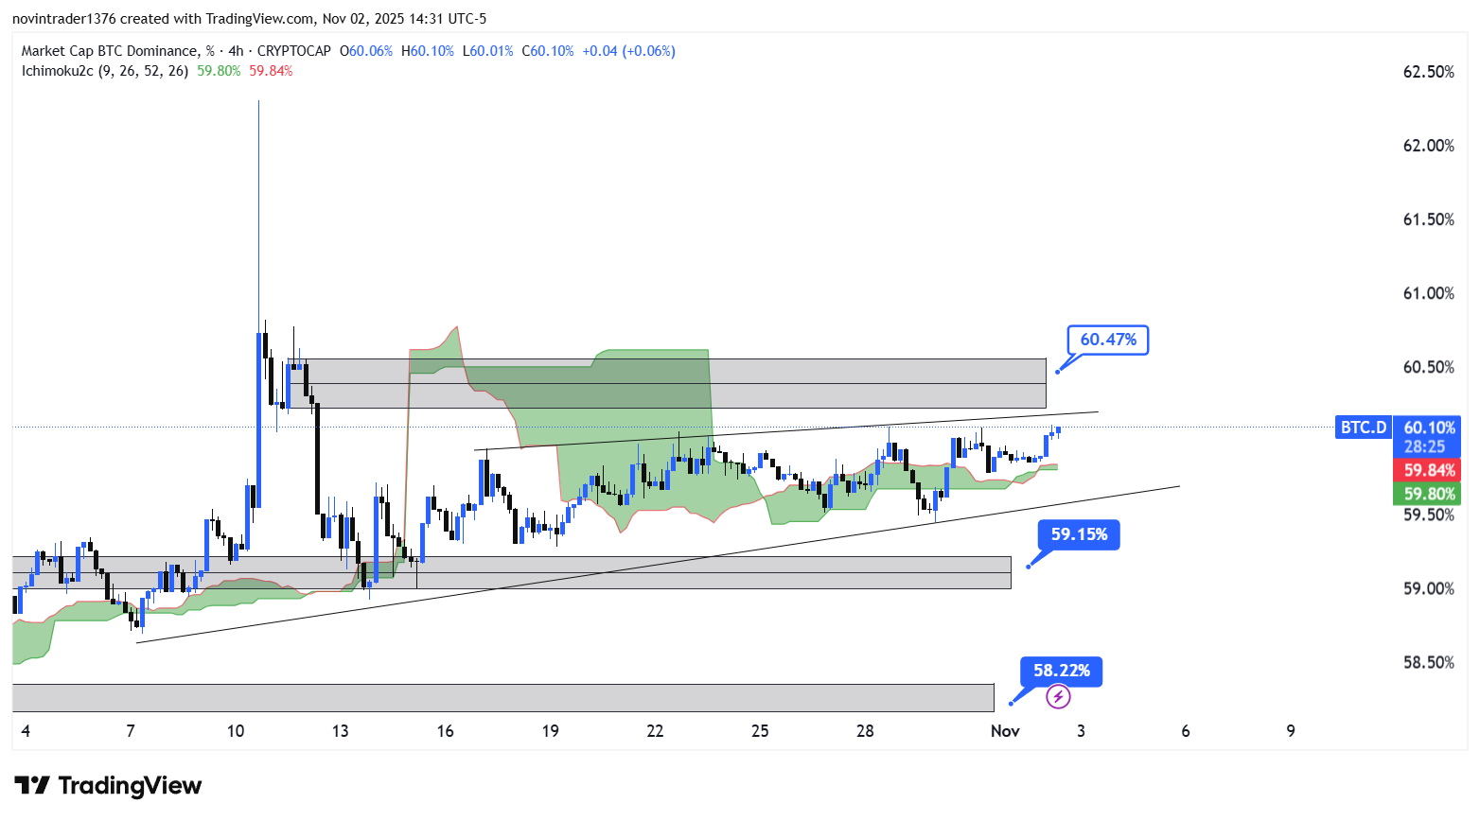The height and width of the screenshot is (821, 1480).
Task: Click the blue BTC.D symbol tag
Action: point(1363,428)
